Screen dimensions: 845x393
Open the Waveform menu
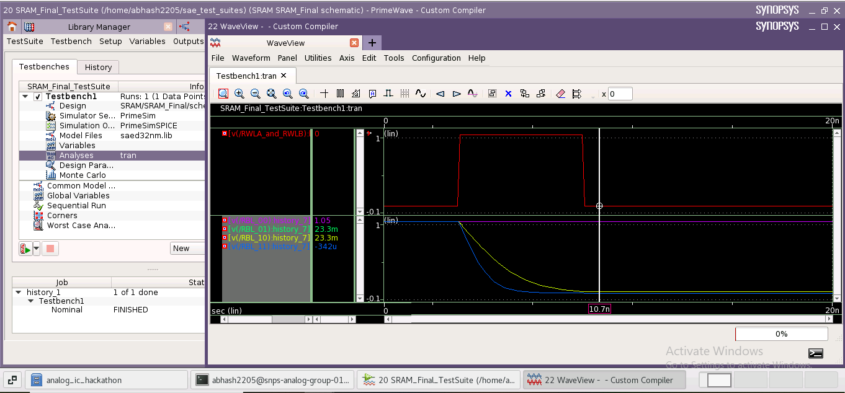251,58
